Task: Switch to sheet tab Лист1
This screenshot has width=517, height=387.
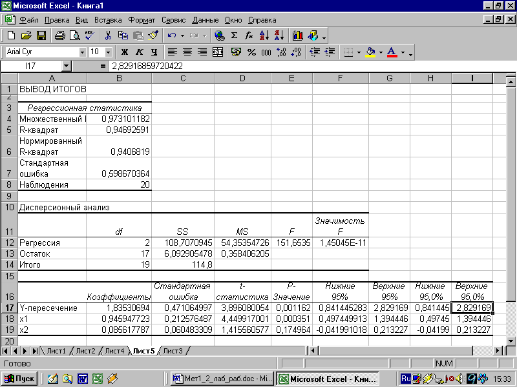Action: tap(56, 351)
